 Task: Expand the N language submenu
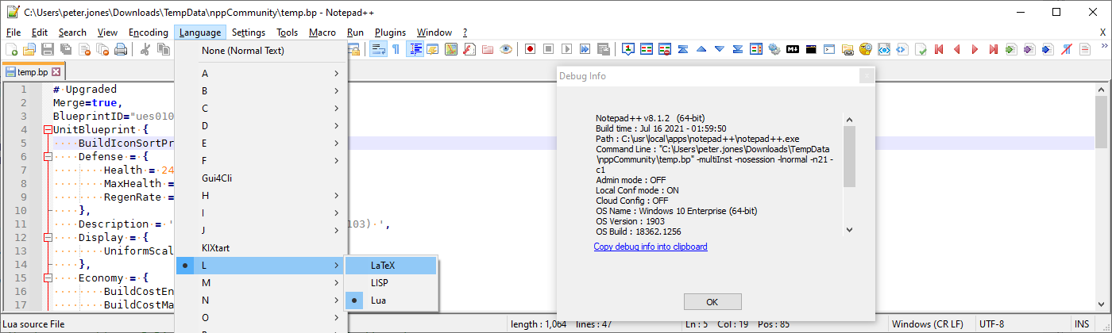(x=261, y=300)
